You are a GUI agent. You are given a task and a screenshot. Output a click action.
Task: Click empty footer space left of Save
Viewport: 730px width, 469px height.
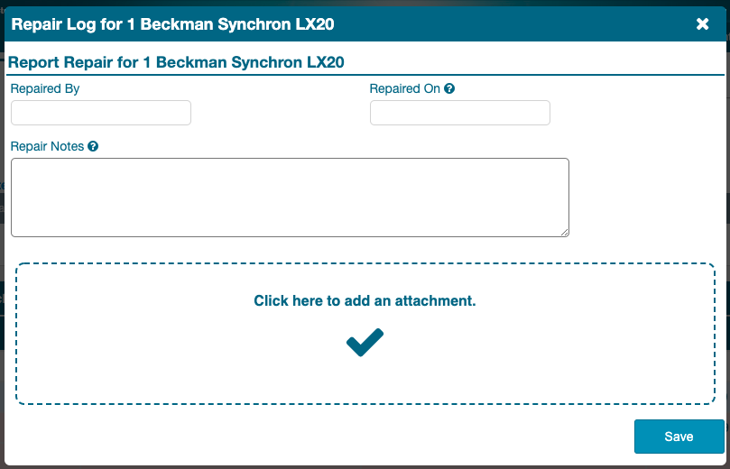[x=316, y=437]
